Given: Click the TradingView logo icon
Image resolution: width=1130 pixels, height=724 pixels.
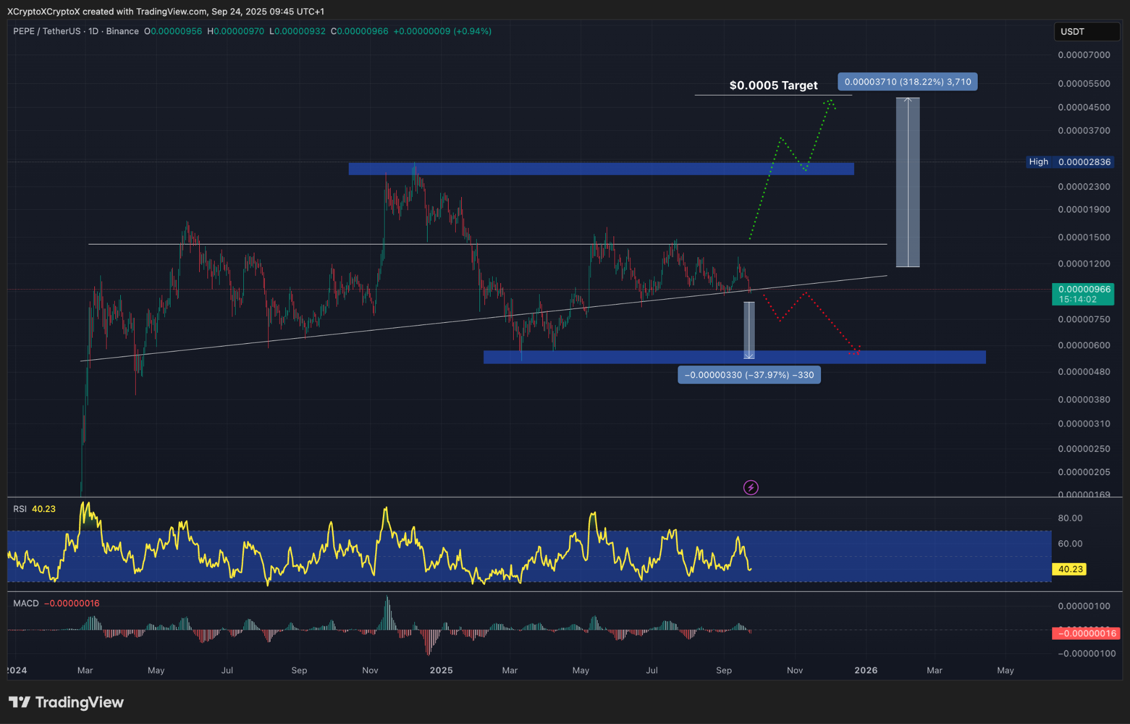Looking at the screenshot, I should tap(19, 702).
